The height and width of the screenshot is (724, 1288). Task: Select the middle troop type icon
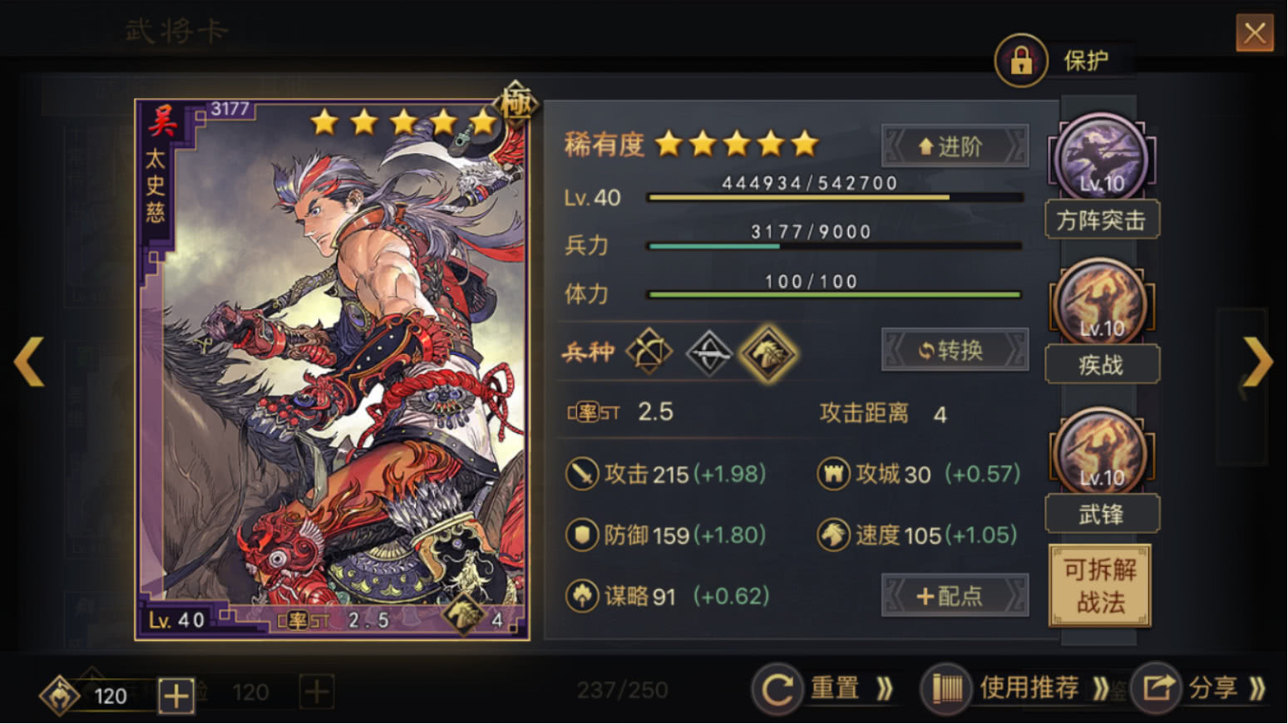point(708,352)
